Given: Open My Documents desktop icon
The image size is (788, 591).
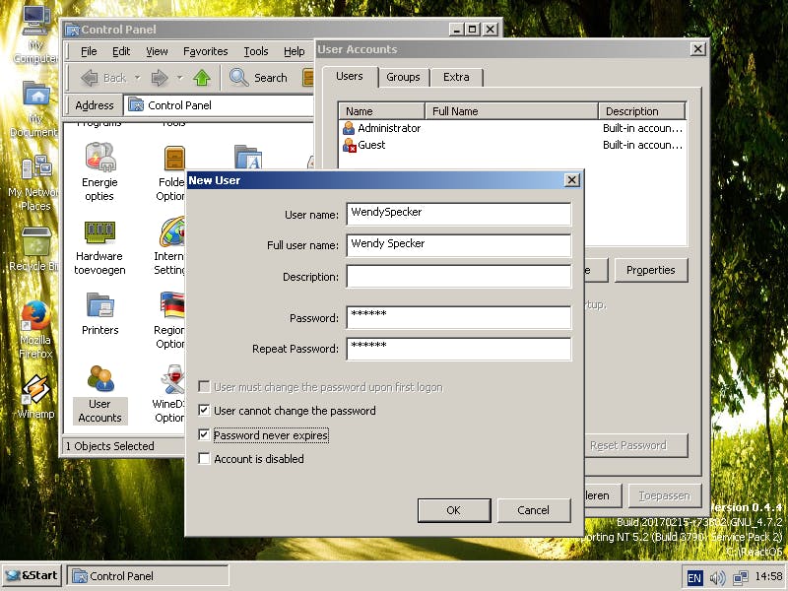Looking at the screenshot, I should (35, 108).
